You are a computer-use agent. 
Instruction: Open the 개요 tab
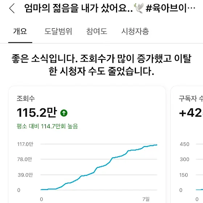20,31
